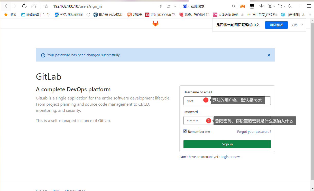The width and height of the screenshot is (314, 191).
Task: Click the share icon in address bar
Action: [168, 6]
